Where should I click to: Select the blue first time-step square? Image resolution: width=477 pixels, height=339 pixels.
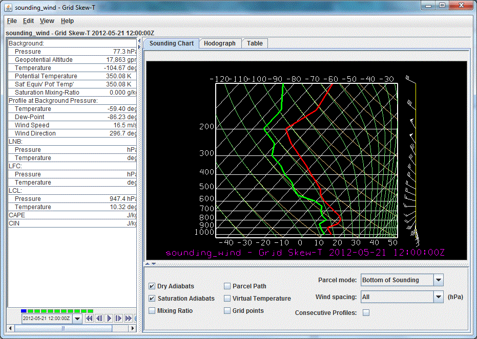tap(23, 310)
